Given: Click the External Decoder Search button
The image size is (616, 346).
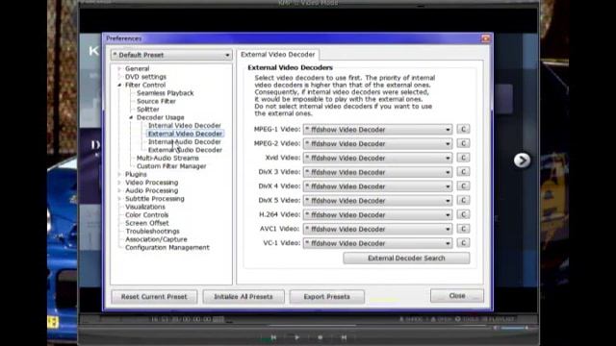Looking at the screenshot, I should pyautogui.click(x=406, y=259).
